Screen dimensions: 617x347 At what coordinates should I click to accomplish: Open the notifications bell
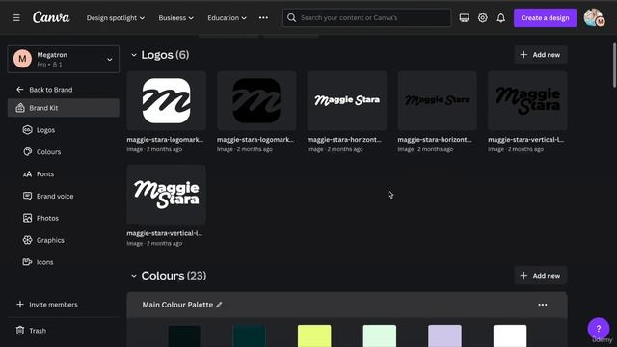click(x=501, y=18)
